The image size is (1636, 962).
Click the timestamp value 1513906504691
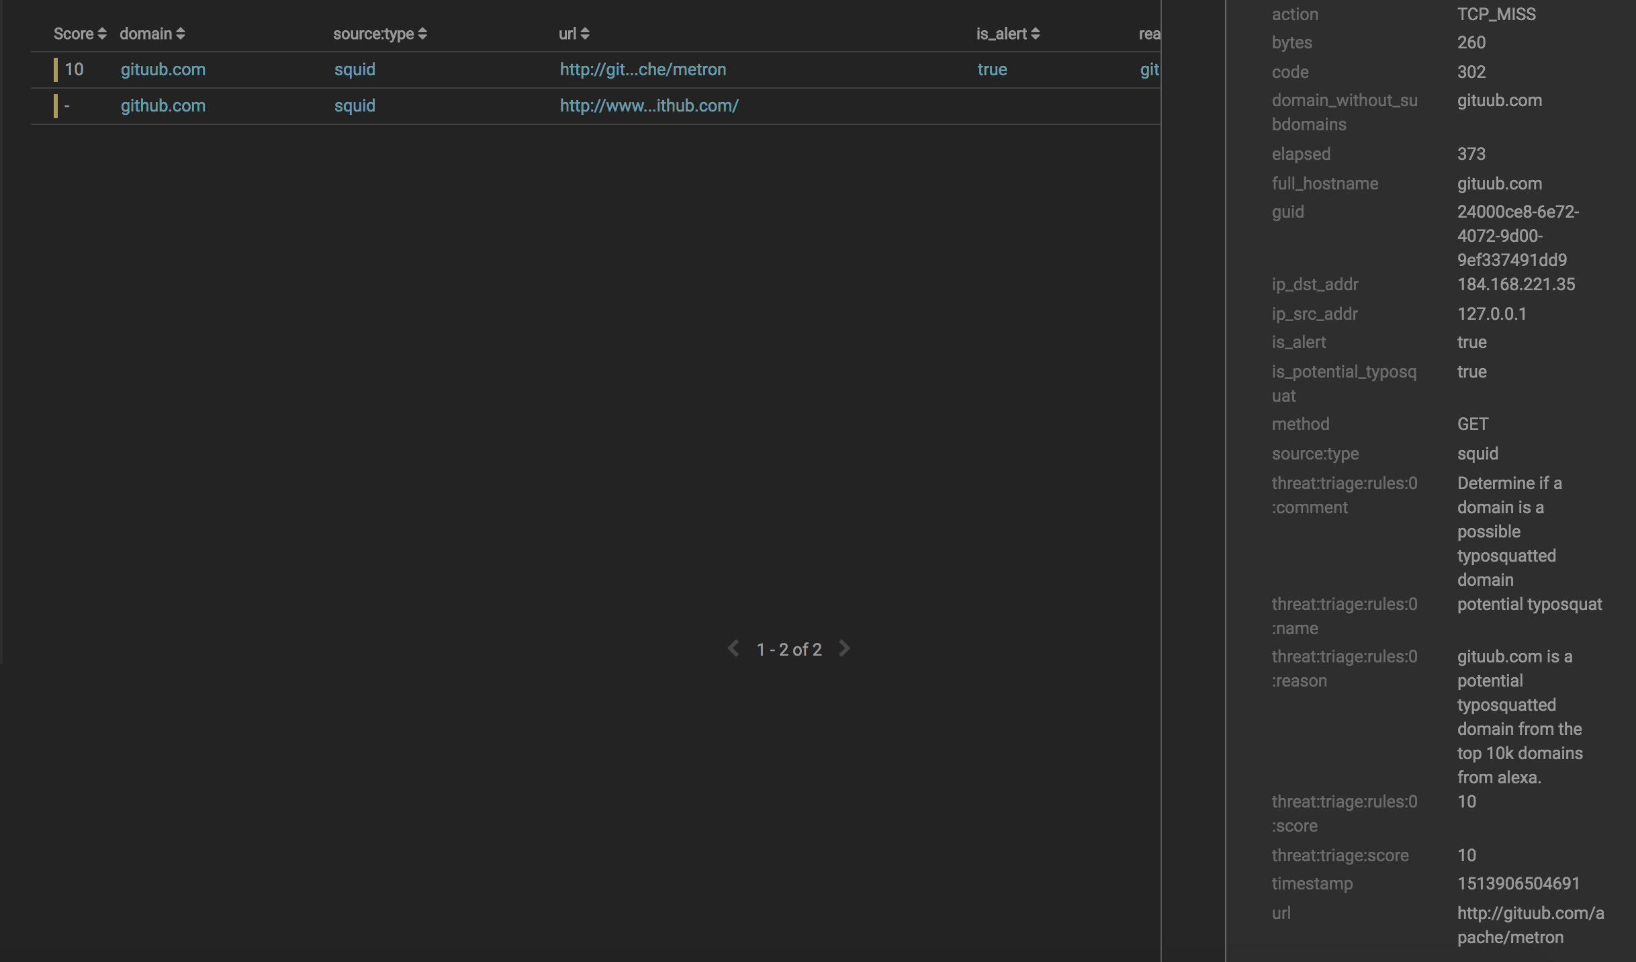(1518, 884)
